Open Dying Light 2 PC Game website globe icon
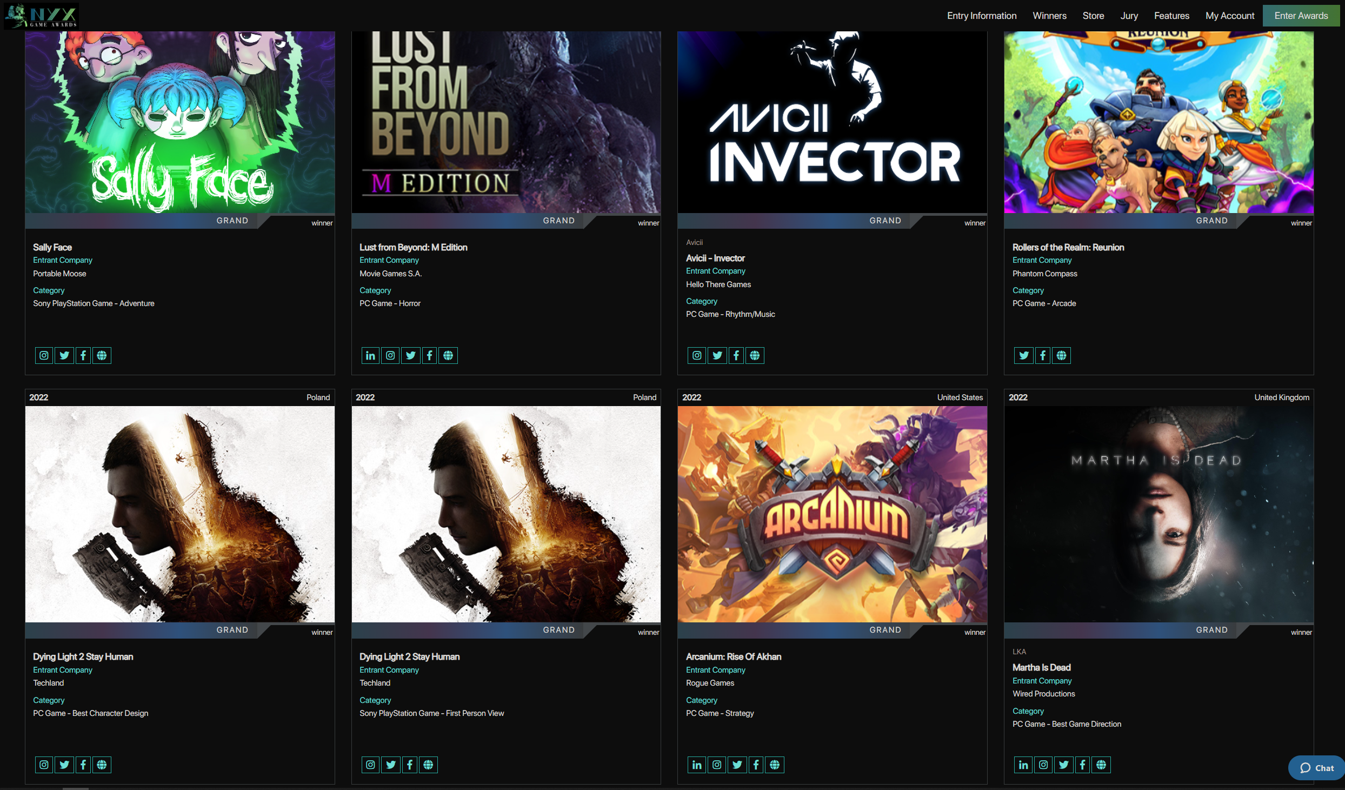The image size is (1345, 790). point(102,765)
